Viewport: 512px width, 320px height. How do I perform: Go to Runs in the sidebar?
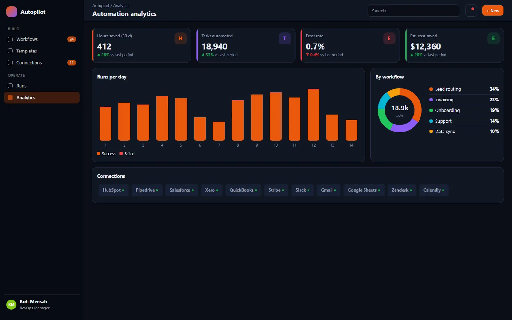coord(42,86)
